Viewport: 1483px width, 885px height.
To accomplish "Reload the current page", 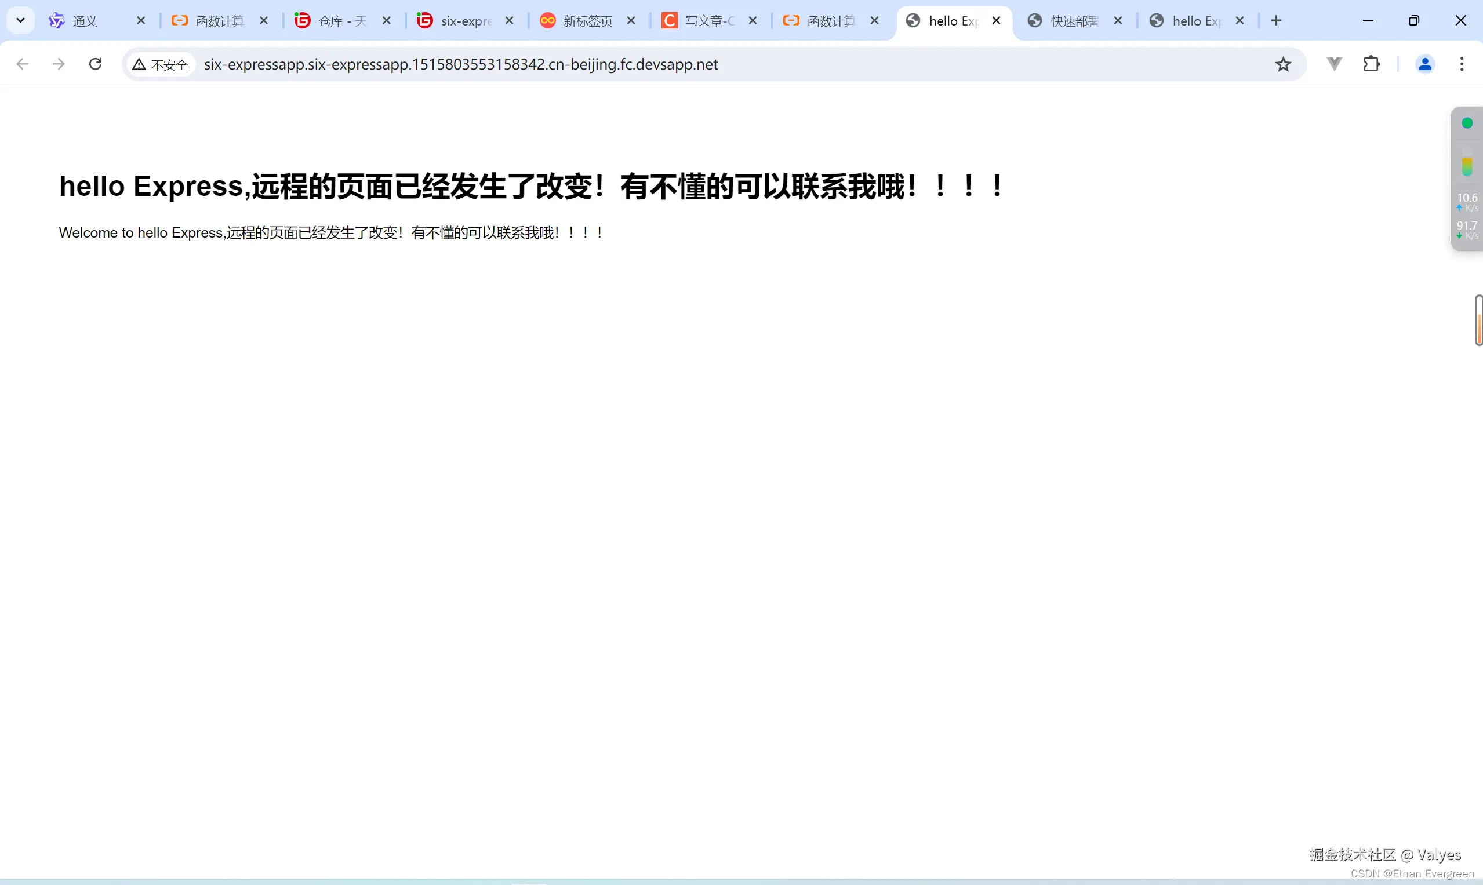I will [x=96, y=64].
